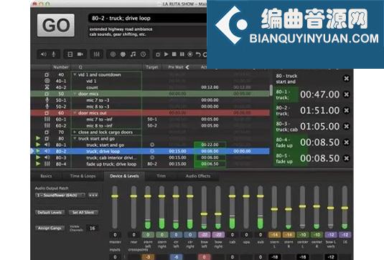Add a Video cue from the toolbar film icon
Viewport: 384px width, 260px height.
click(x=70, y=54)
